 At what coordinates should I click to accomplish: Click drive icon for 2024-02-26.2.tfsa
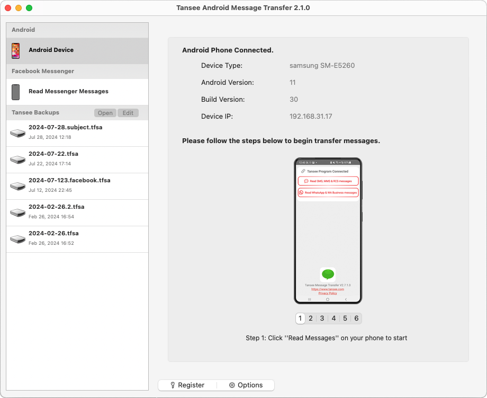tap(17, 213)
